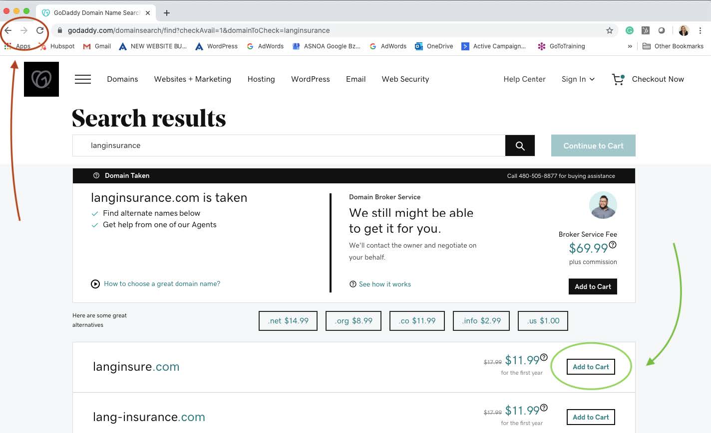The width and height of the screenshot is (711, 433).
Task: Open Chrome's three-dot menu
Action: coord(700,30)
